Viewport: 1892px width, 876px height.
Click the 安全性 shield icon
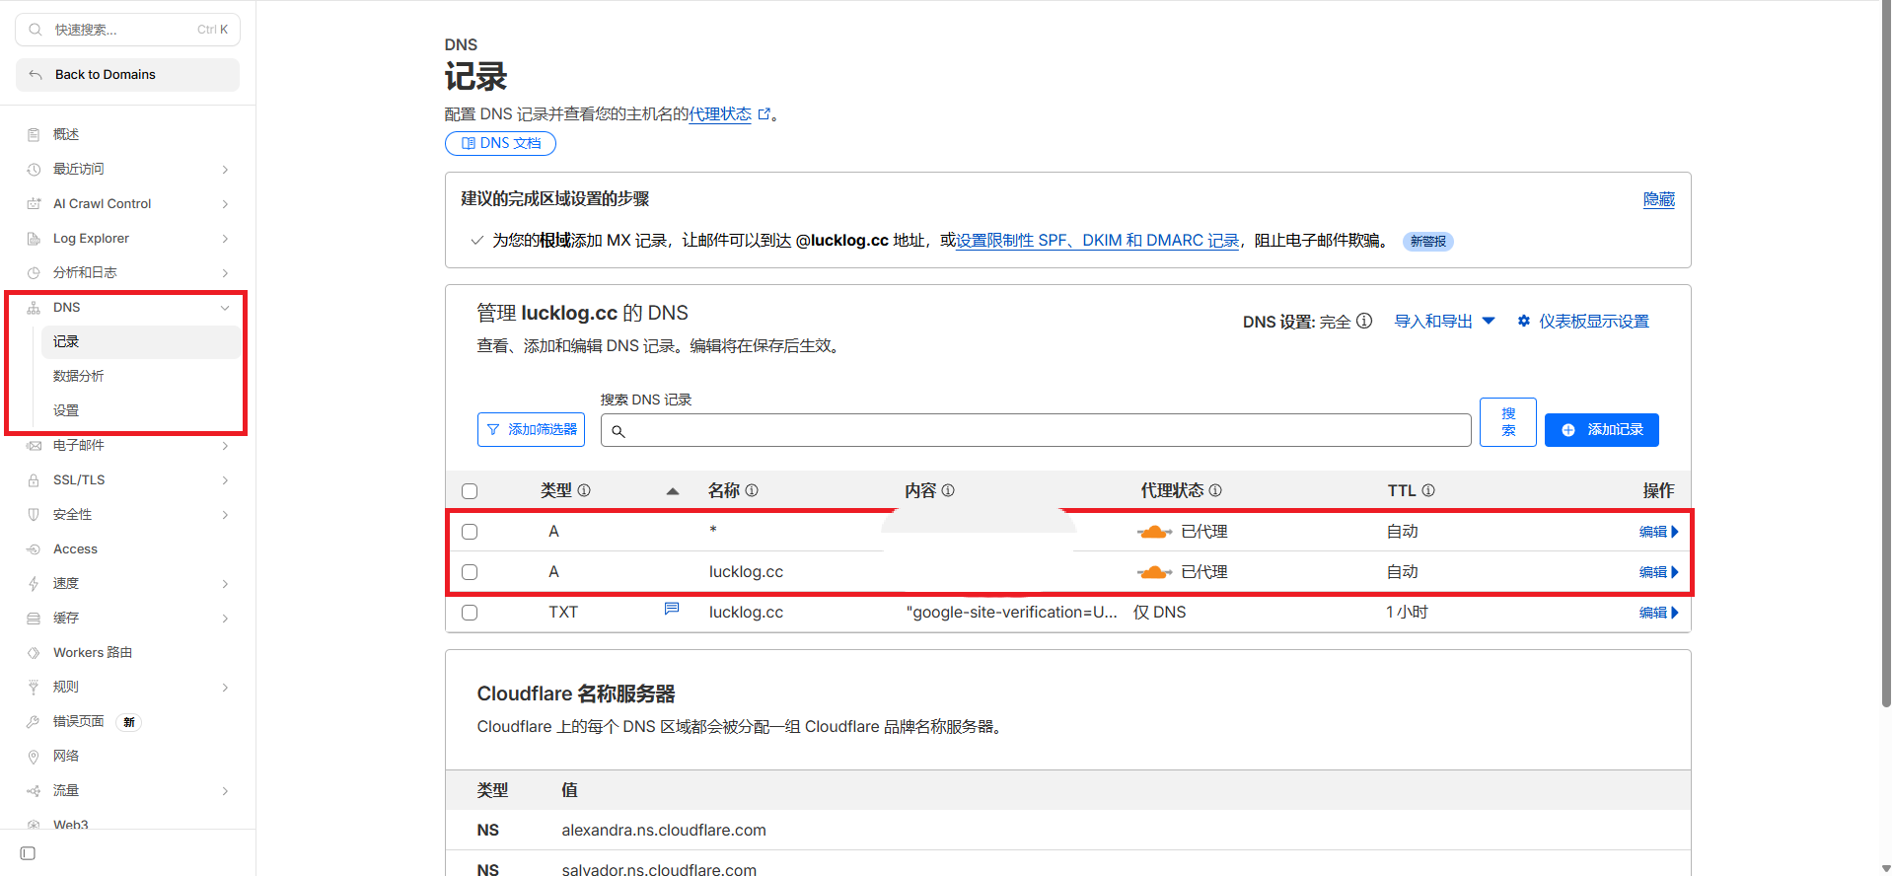(x=34, y=514)
